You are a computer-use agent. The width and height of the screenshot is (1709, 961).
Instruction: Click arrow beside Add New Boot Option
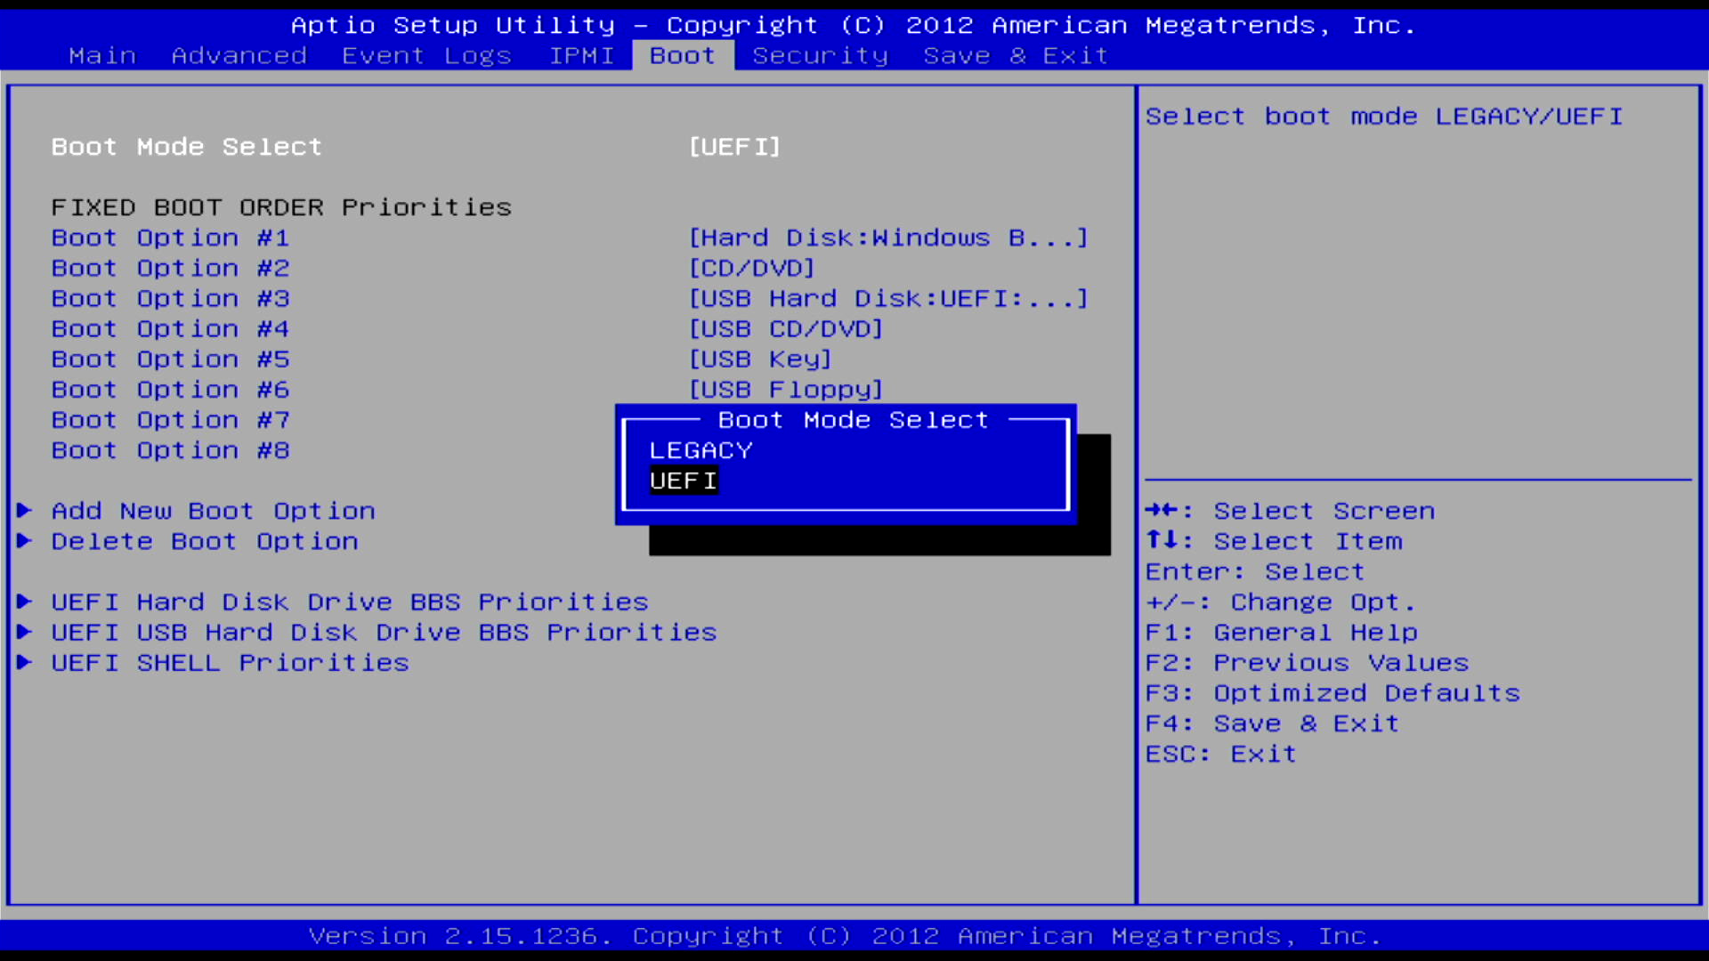pos(25,511)
